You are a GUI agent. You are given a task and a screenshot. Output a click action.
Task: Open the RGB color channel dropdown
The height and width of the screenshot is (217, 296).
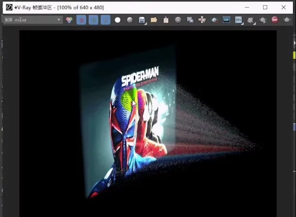click(x=33, y=20)
